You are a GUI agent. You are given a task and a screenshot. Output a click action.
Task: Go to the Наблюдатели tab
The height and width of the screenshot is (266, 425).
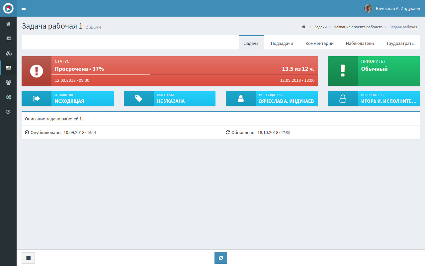tap(360, 43)
